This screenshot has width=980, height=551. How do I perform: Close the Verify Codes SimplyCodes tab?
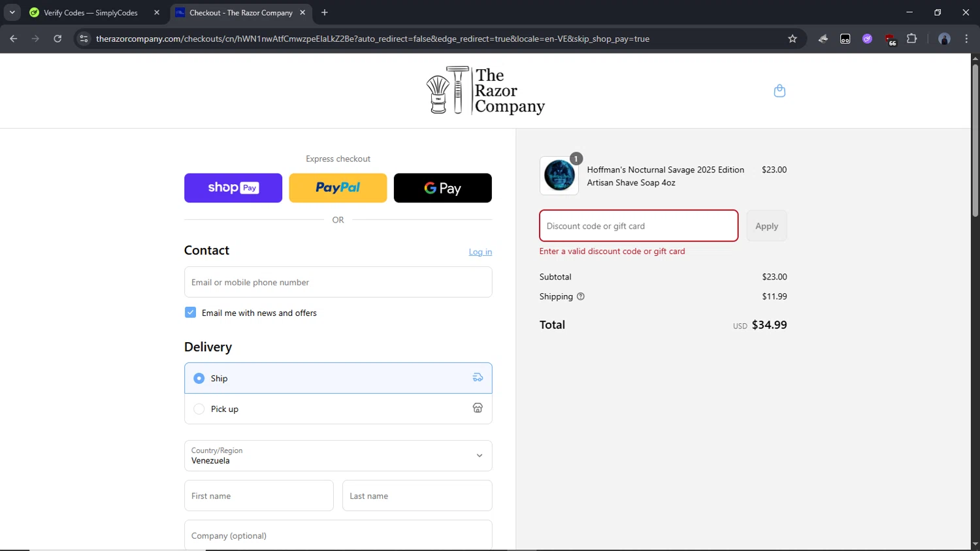click(157, 12)
